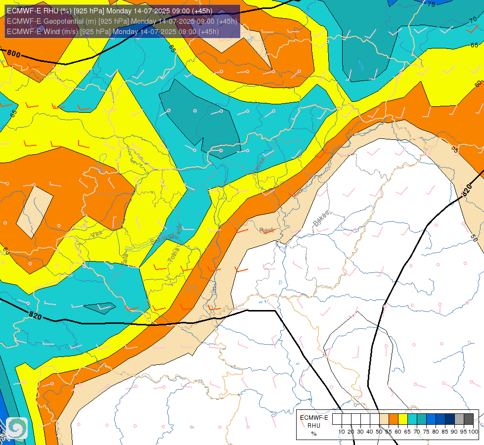The width and height of the screenshot is (484, 445).
Task: Pick the teal 70-75 legend swatch
Action: [422, 419]
